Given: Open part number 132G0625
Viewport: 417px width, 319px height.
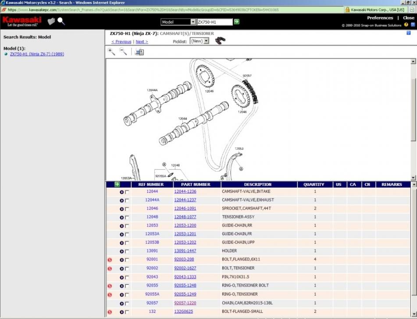Looking at the screenshot, I should 183,312.
